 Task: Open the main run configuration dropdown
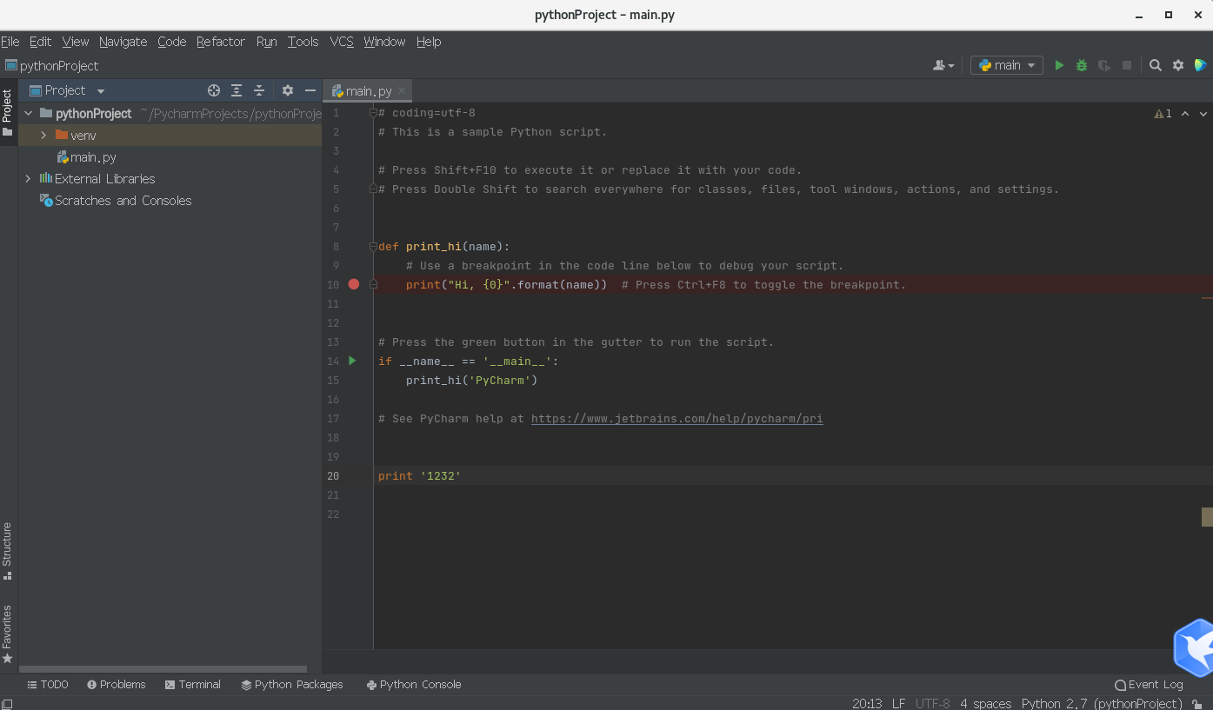click(x=1007, y=65)
